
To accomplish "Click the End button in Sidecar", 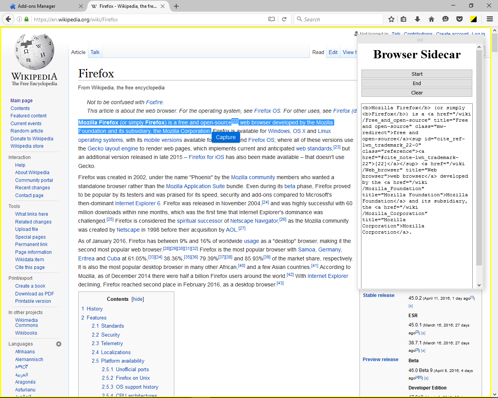I will click(417, 83).
